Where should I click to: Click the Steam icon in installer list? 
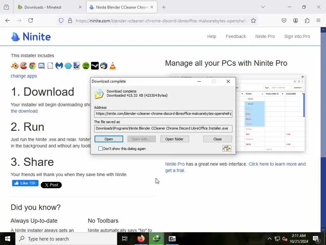95,66
